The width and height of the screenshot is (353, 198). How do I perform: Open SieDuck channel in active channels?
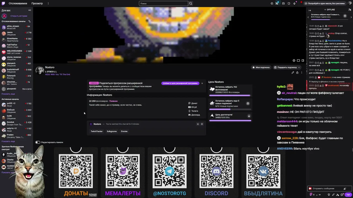pos(17,111)
